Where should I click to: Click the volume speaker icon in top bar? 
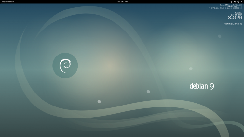pos(235,2)
